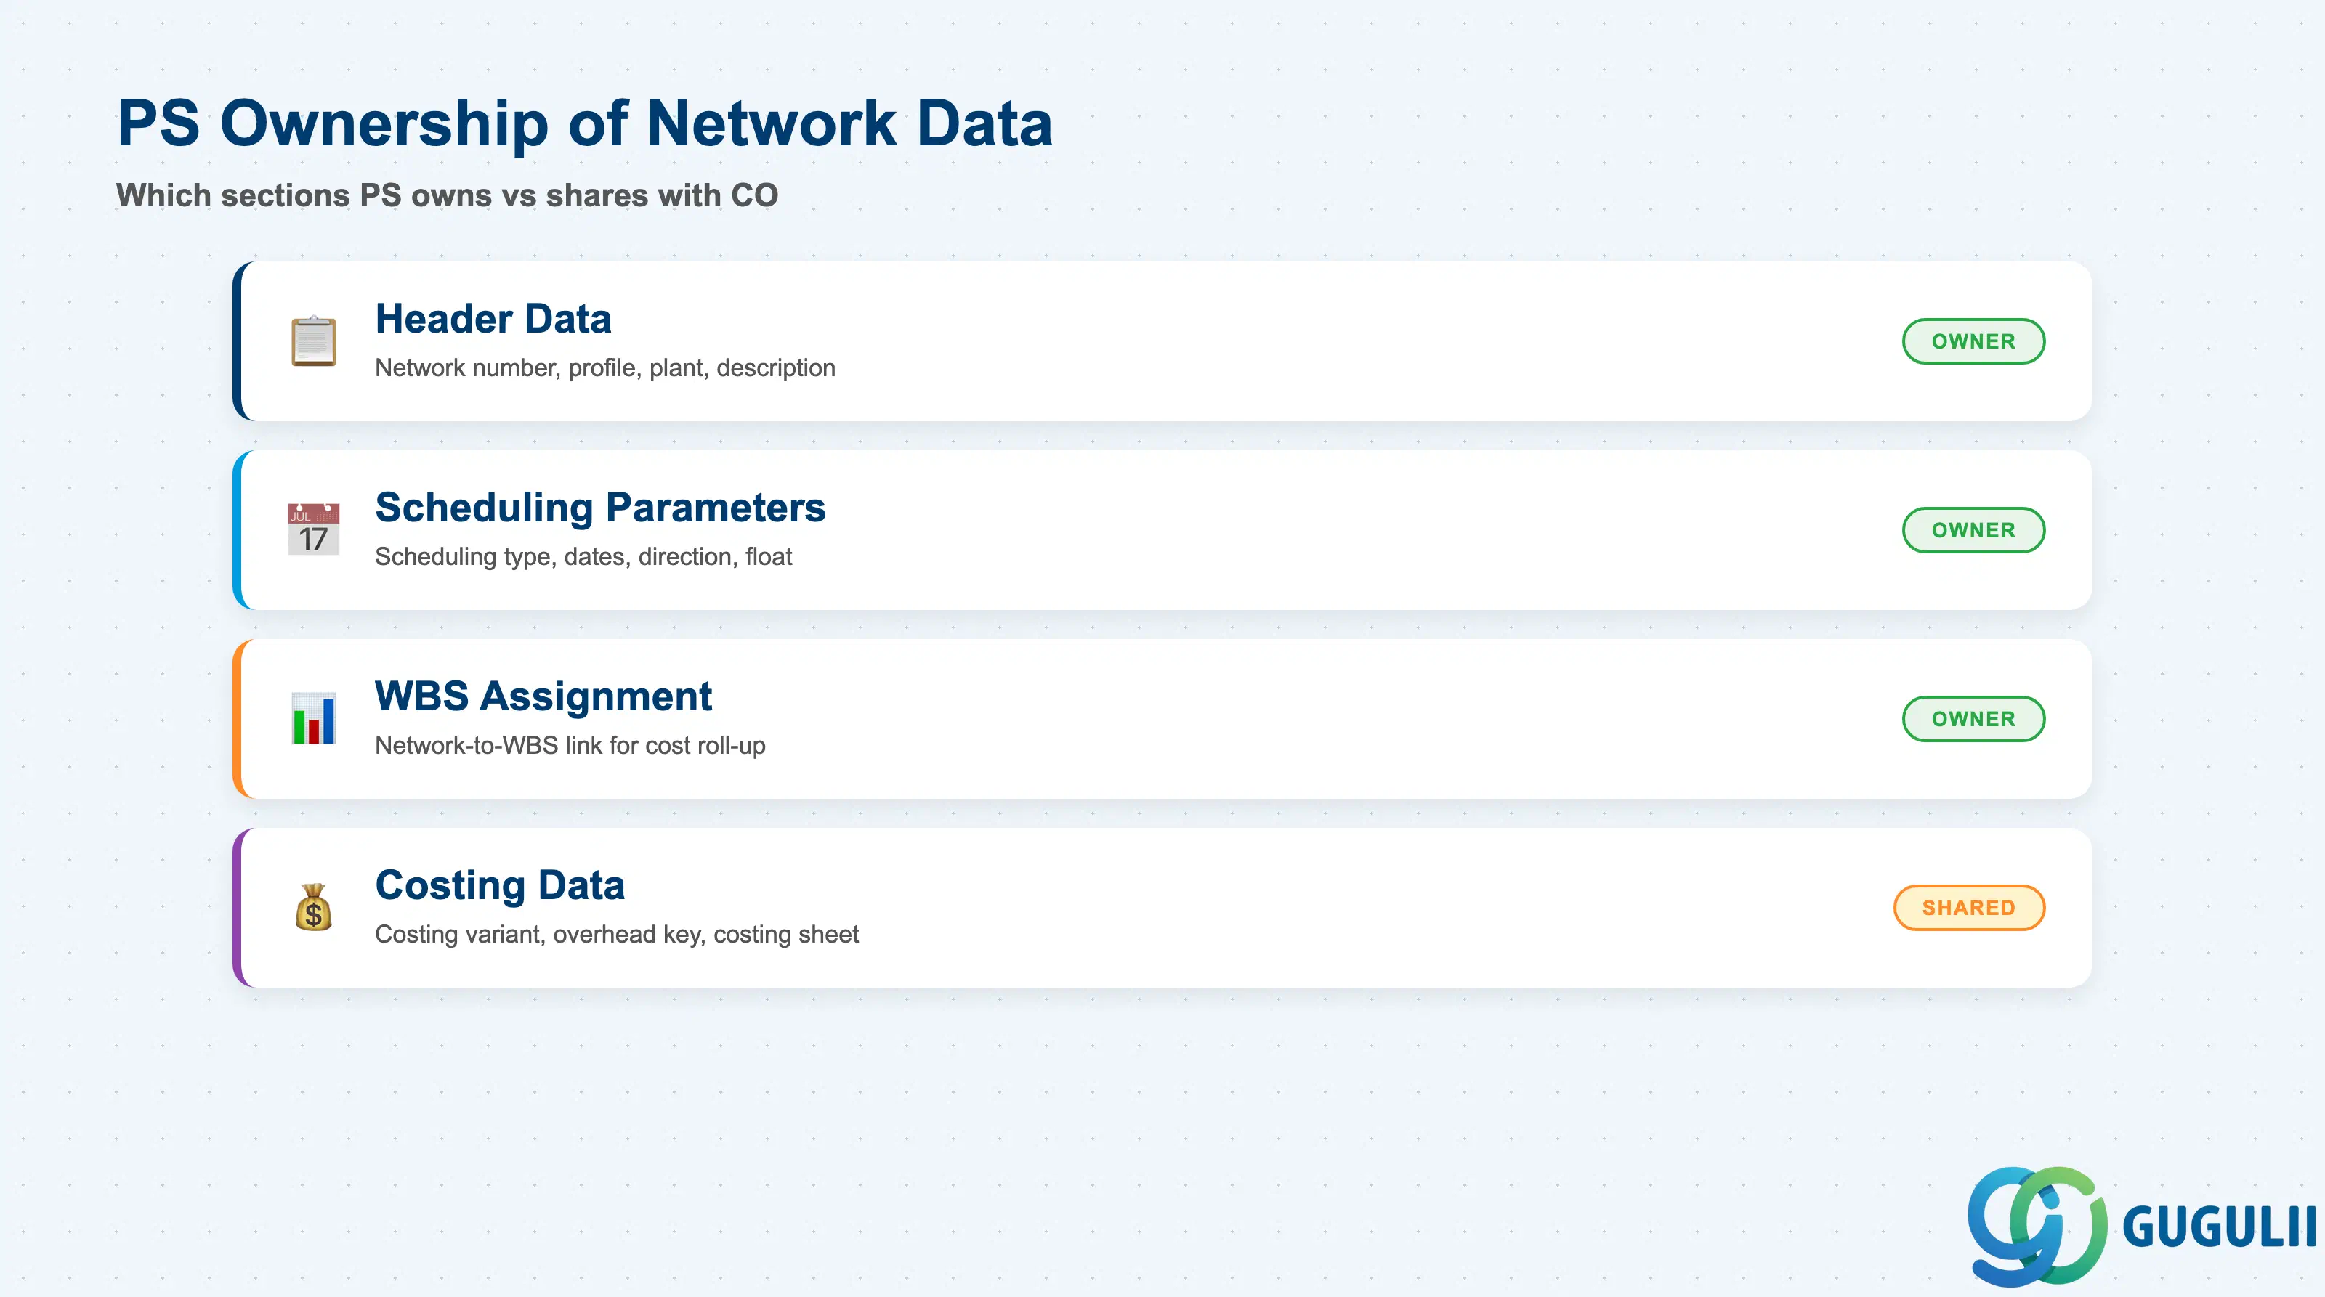Click the SHARED badge on Costing Data
Image resolution: width=2325 pixels, height=1297 pixels.
click(x=1968, y=906)
